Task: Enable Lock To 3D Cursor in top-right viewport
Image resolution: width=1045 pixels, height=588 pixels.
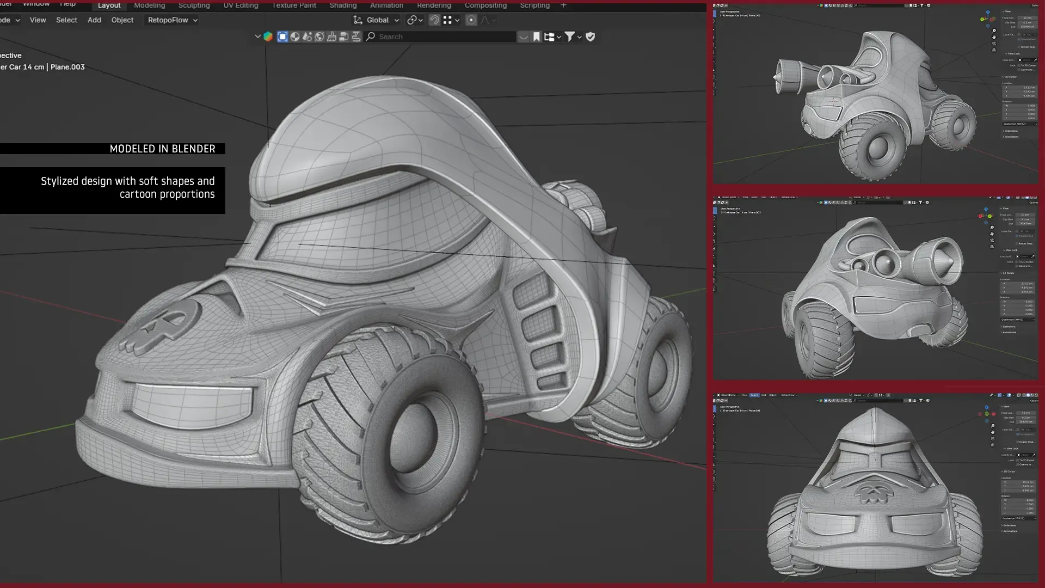Action: coord(1019,65)
